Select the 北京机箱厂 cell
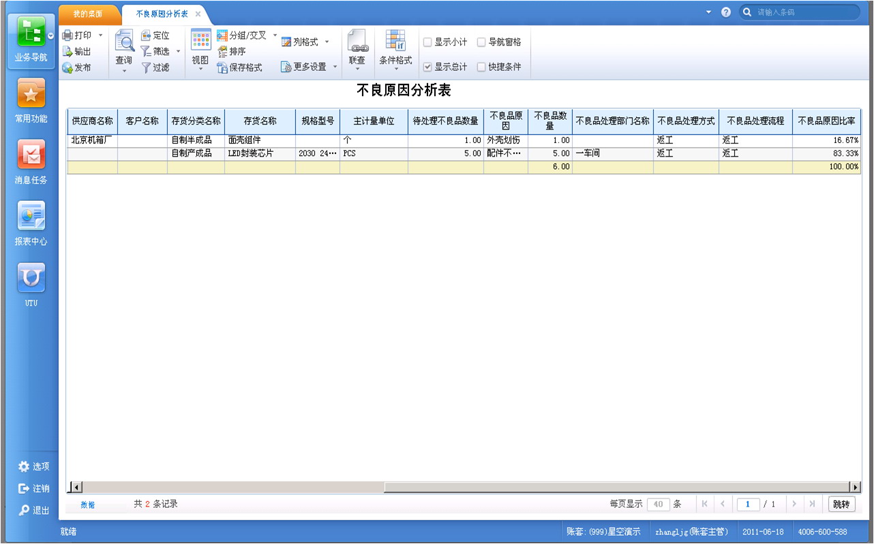This screenshot has height=544, width=874. click(x=92, y=140)
